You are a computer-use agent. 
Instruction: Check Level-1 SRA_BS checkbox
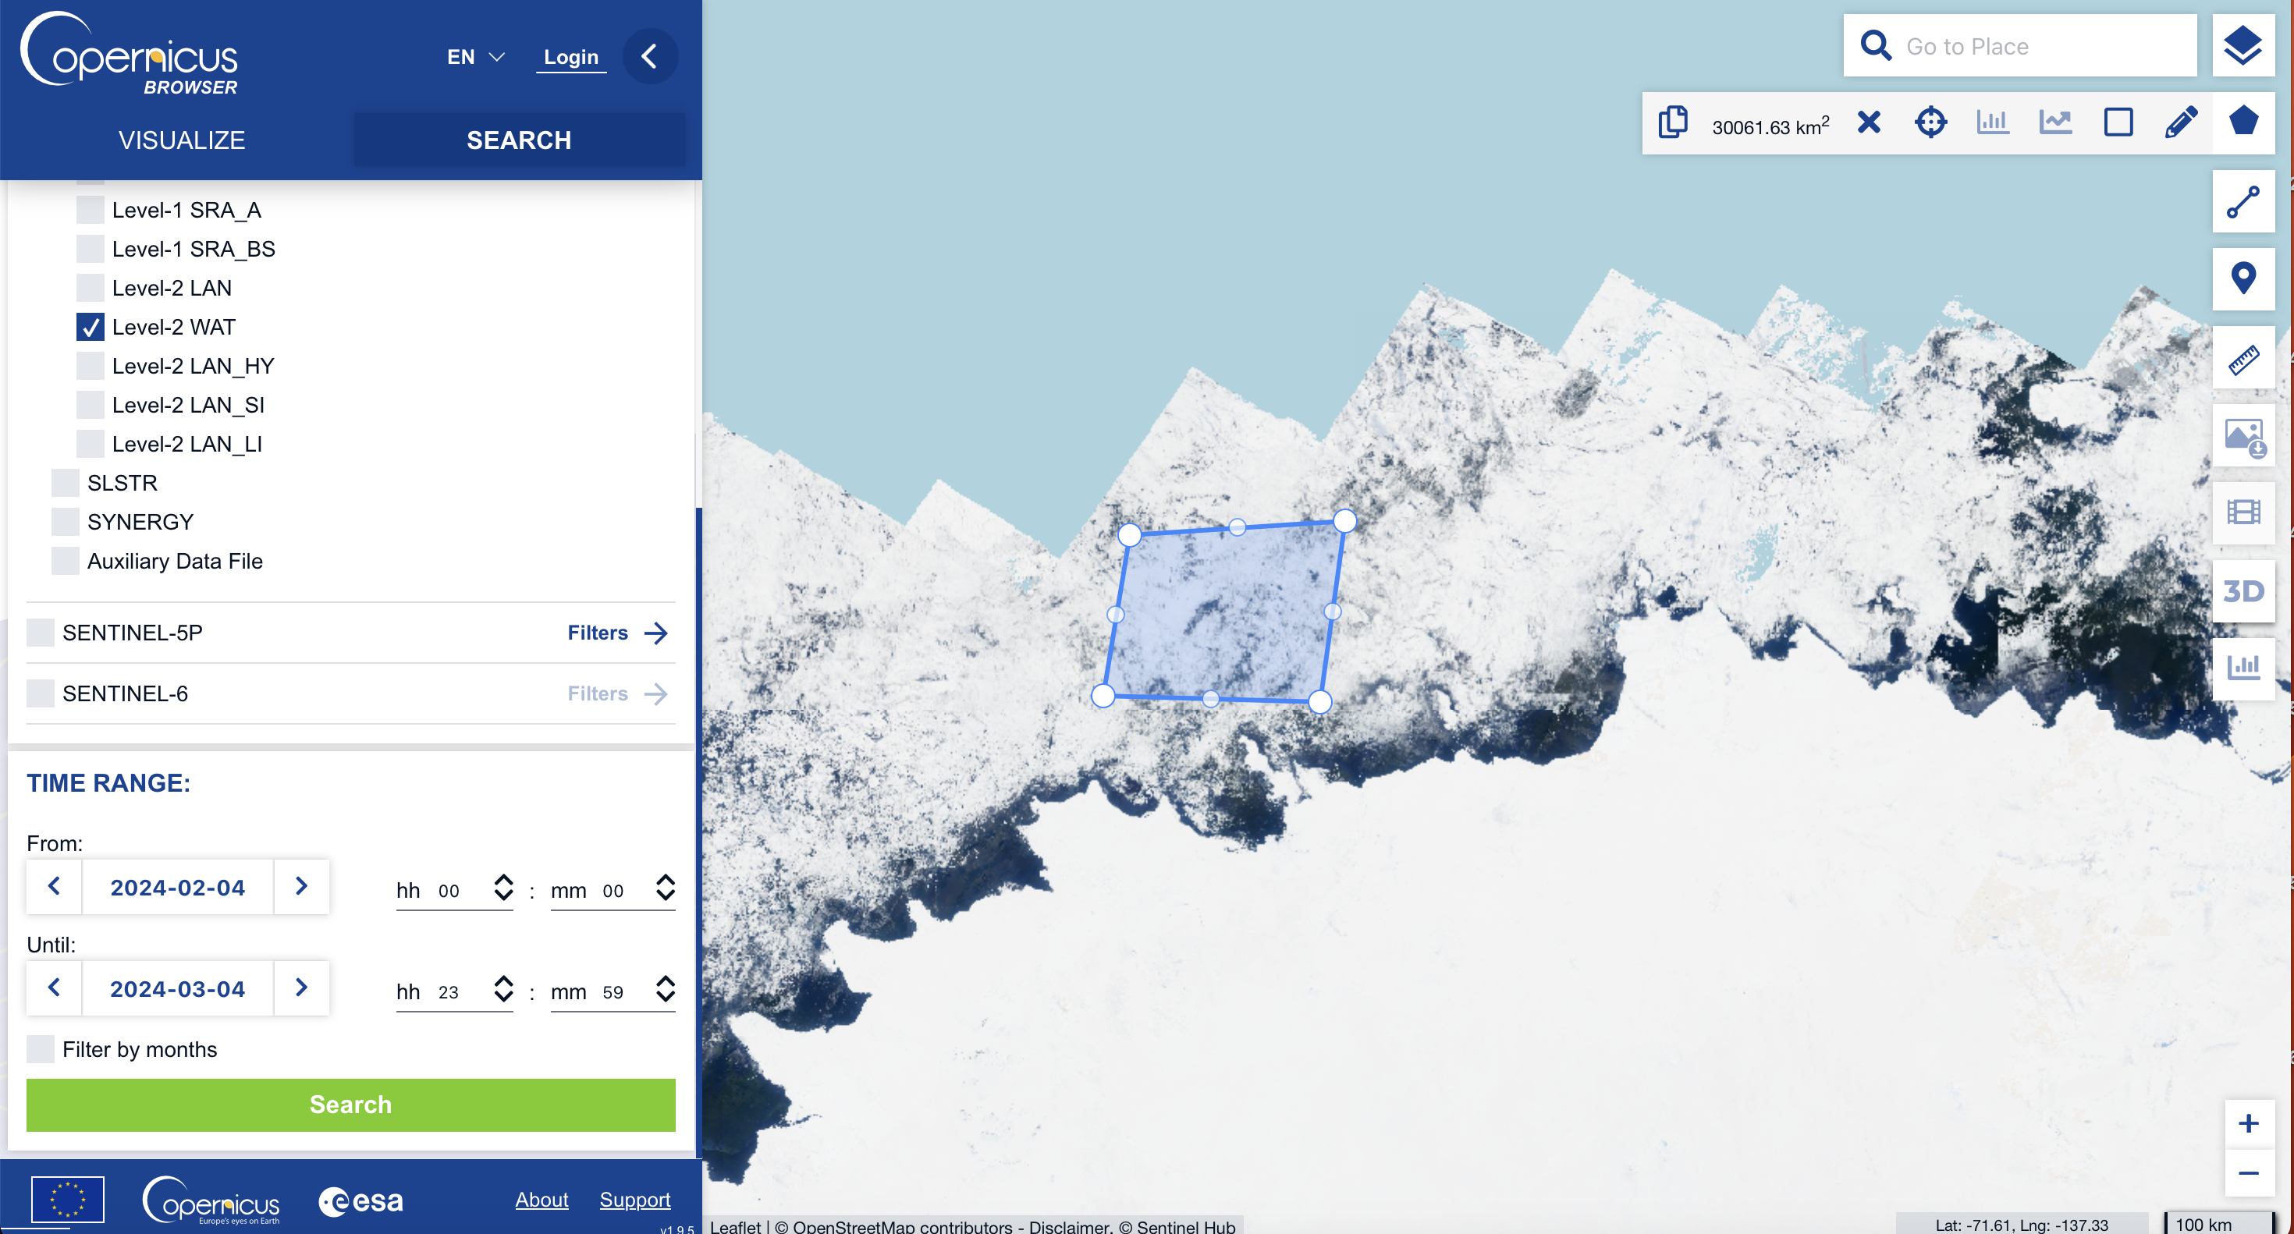pyautogui.click(x=90, y=250)
